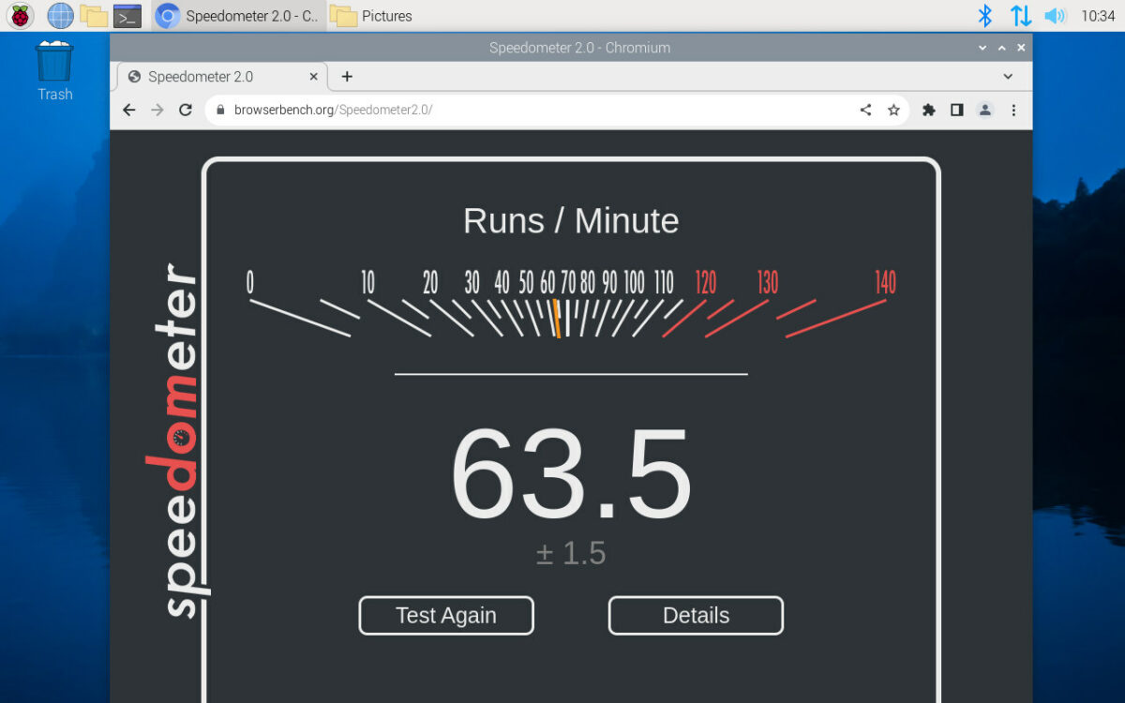Bookmark this page with the star icon
This screenshot has width=1125, height=703.
click(893, 110)
